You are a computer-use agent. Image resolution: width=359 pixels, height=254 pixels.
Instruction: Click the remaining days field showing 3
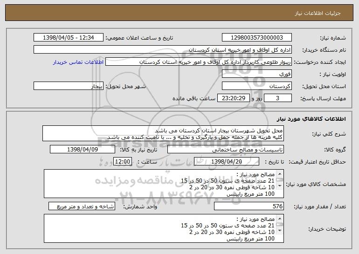[x=278, y=98]
